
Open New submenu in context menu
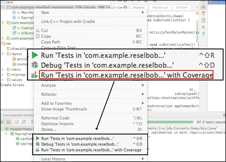pyautogui.click(x=90, y=13)
